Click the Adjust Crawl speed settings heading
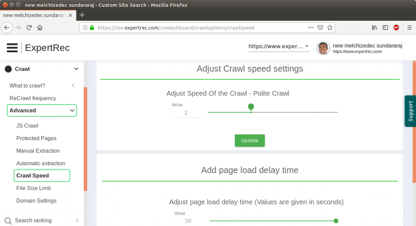This screenshot has width=416, height=226. click(250, 69)
